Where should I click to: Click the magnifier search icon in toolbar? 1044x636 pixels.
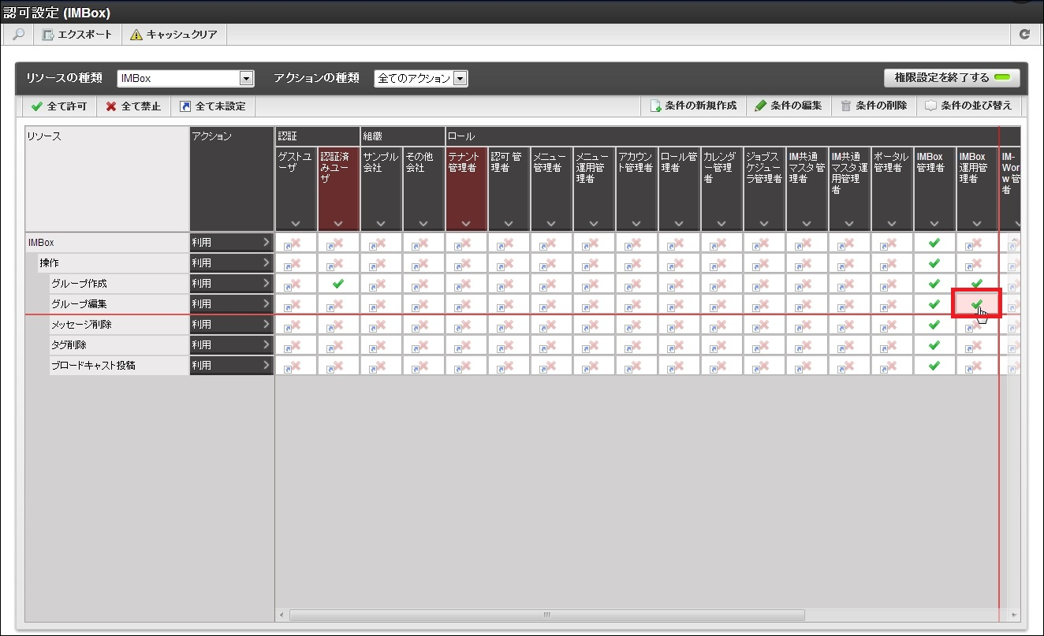point(18,35)
